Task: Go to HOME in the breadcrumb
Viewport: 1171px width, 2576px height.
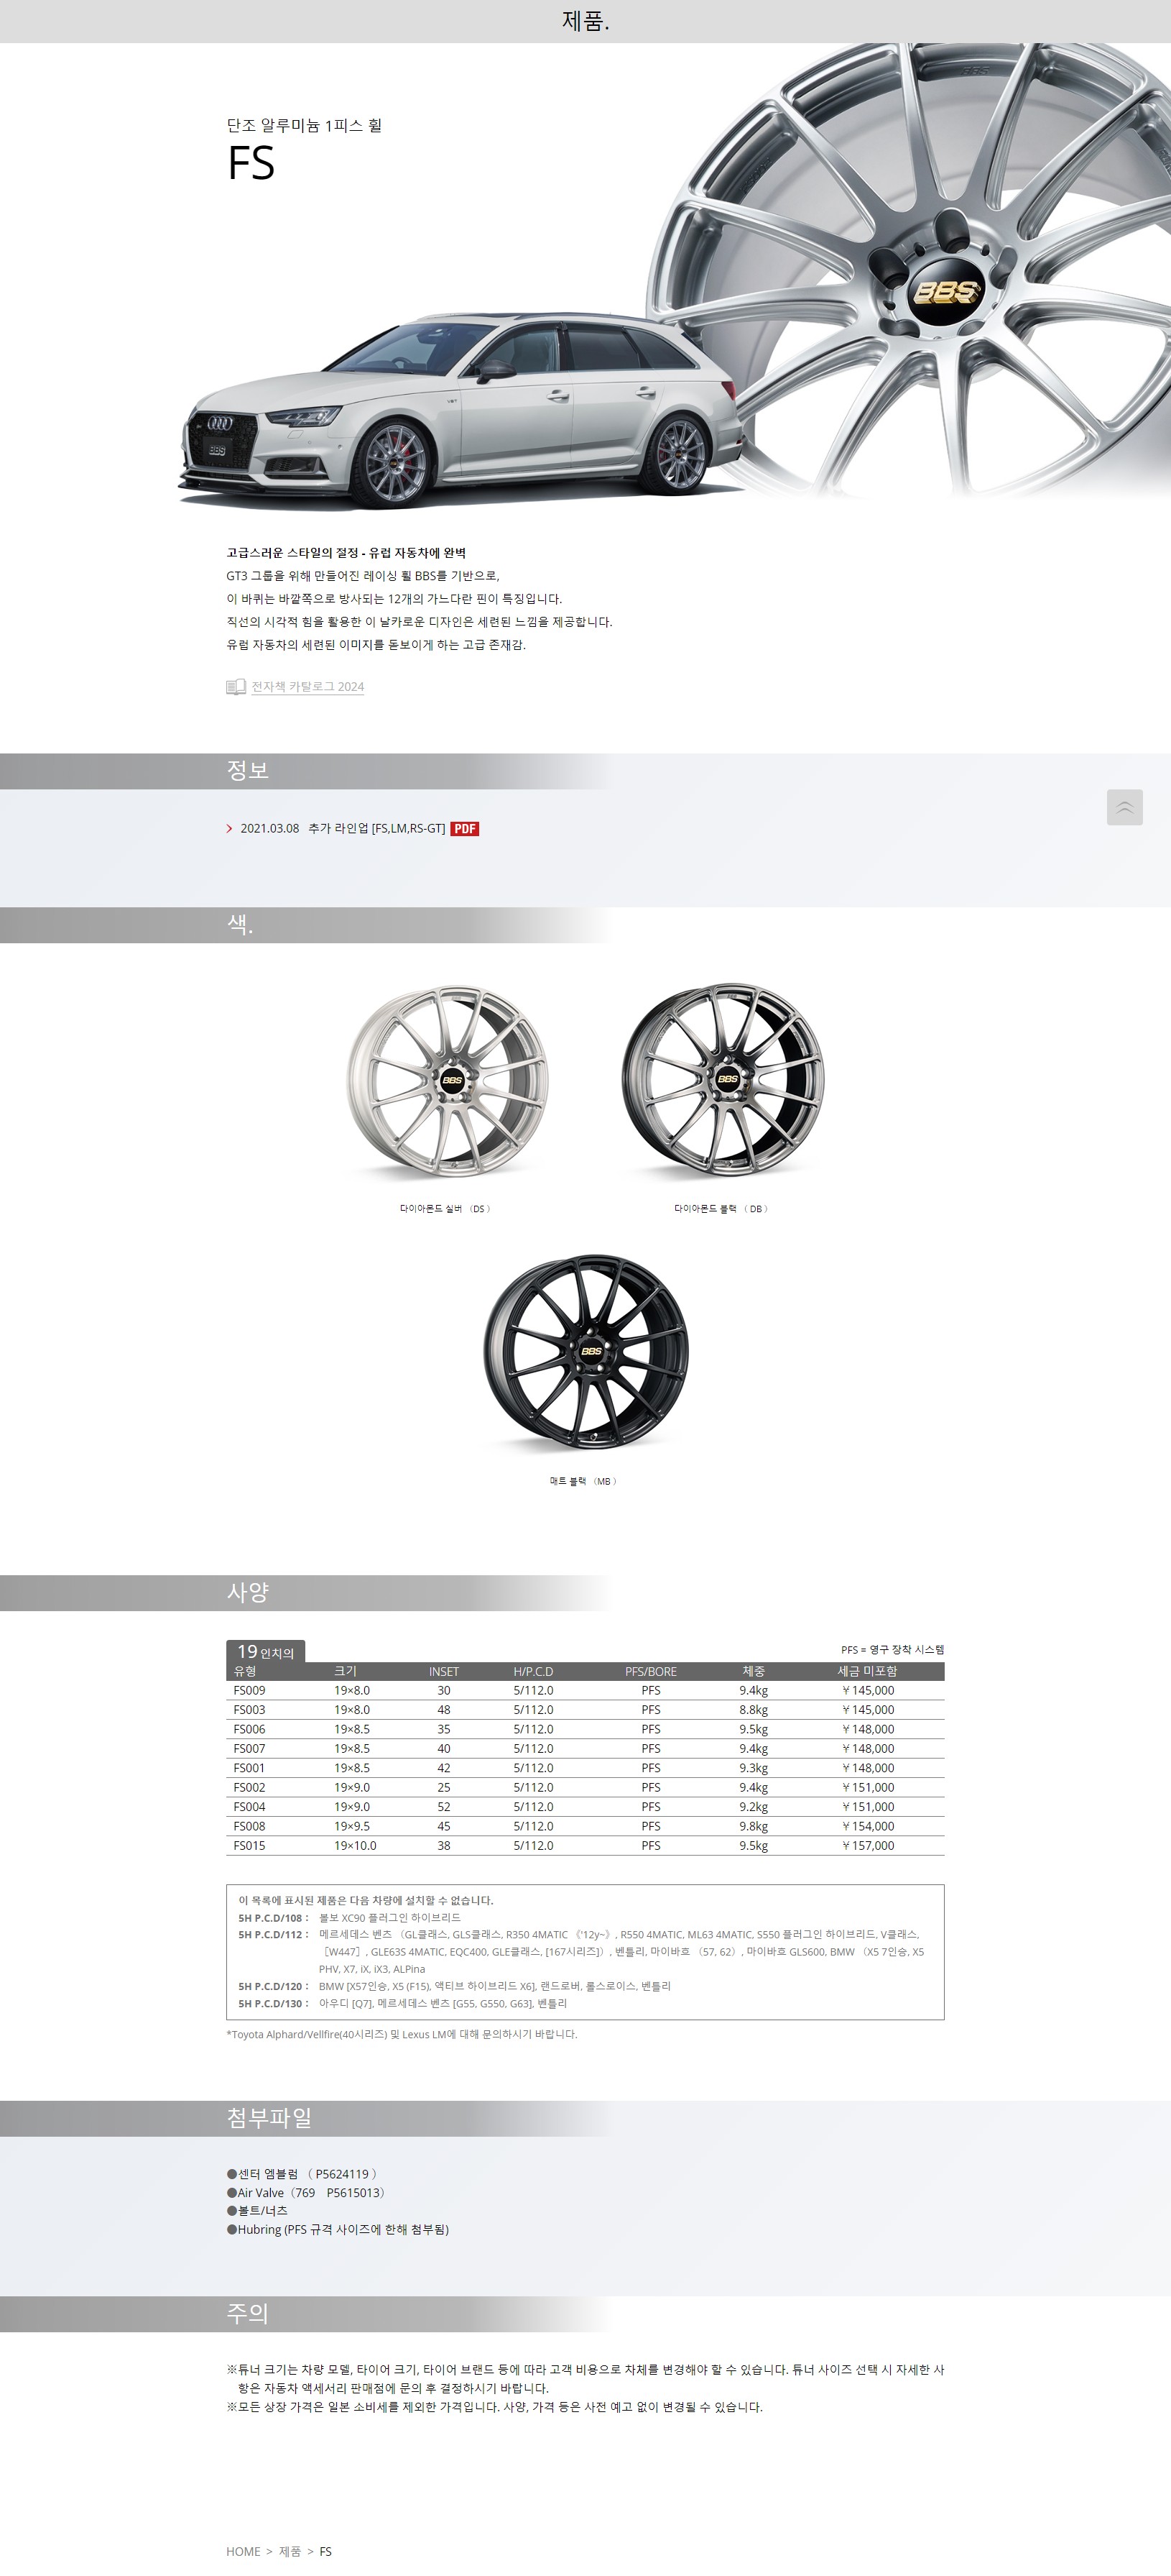Action: [x=243, y=2551]
